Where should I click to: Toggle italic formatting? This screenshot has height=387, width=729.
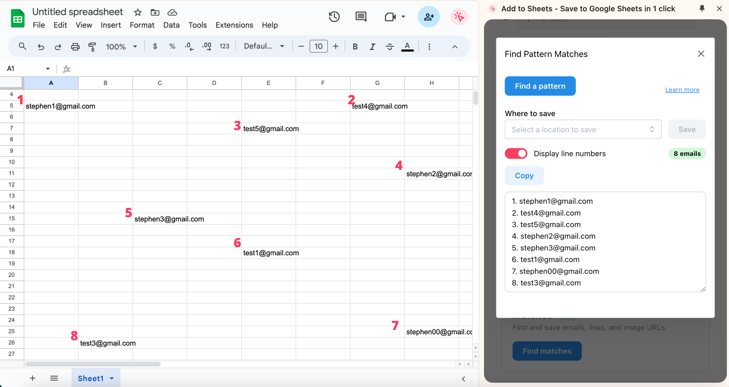[x=372, y=47]
